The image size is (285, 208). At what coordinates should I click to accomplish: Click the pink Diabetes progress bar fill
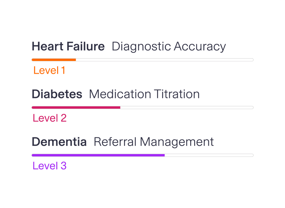[x=76, y=108]
